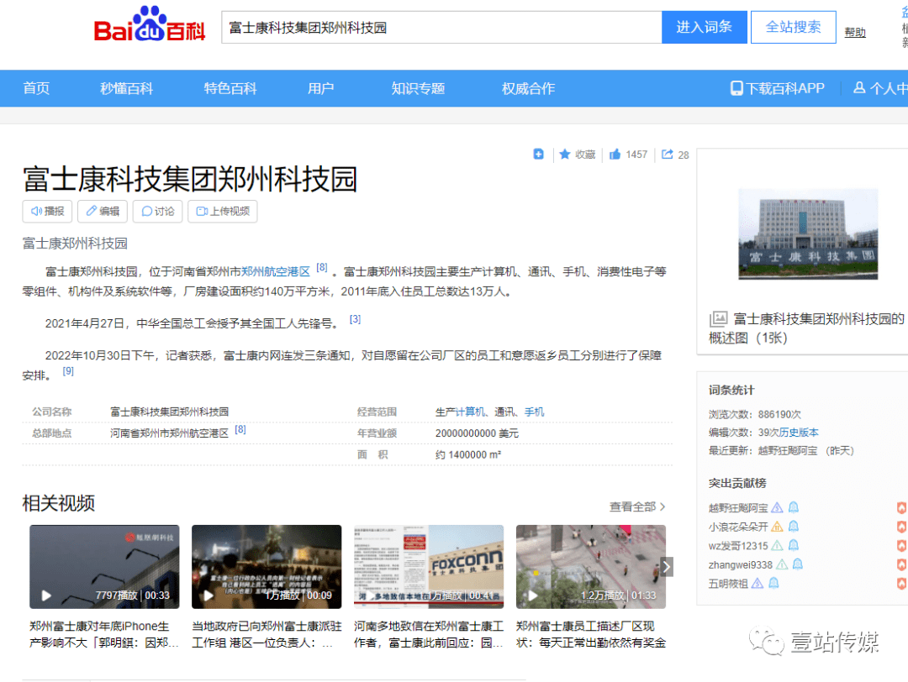Select the 知识专题 navigation item
Screen dimensions: 908x682
tap(418, 88)
